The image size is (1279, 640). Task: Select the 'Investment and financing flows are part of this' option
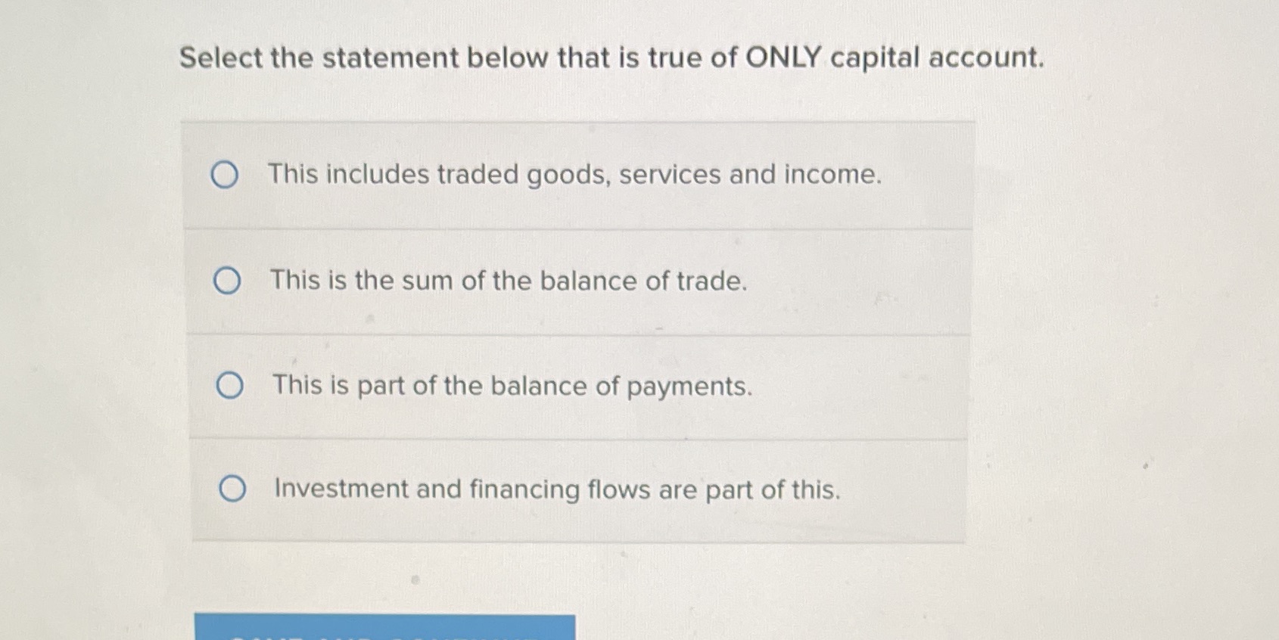pyautogui.click(x=557, y=490)
